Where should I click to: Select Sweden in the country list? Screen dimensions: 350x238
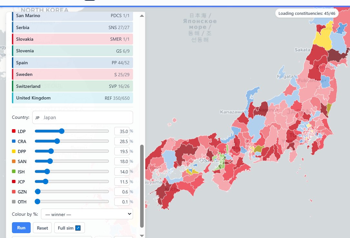coord(73,74)
